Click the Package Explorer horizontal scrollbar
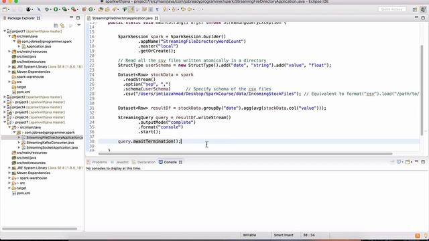 click(40, 228)
